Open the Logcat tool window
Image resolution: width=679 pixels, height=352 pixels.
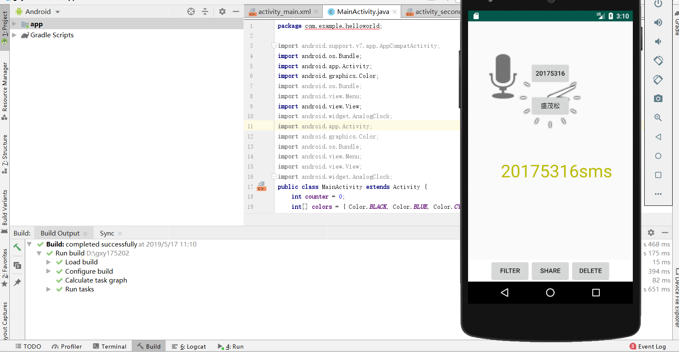189,346
